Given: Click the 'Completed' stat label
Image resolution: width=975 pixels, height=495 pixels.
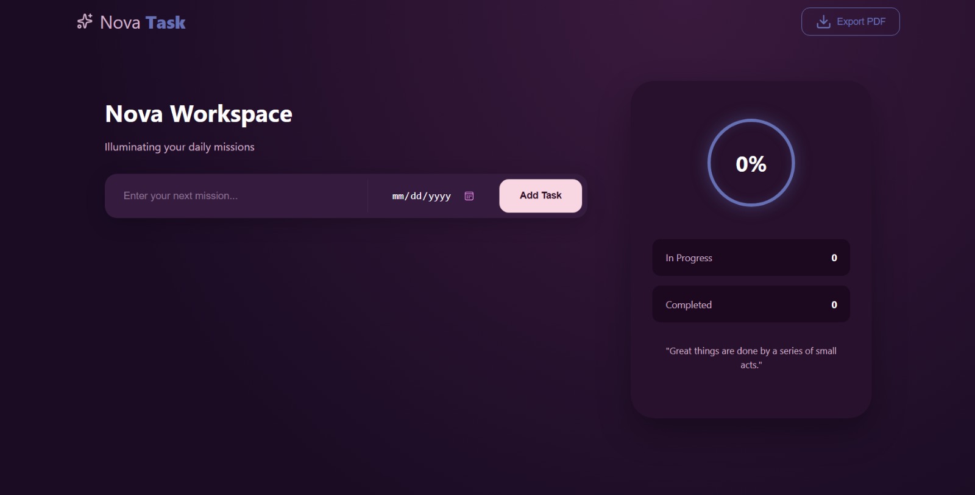Looking at the screenshot, I should pyautogui.click(x=689, y=304).
